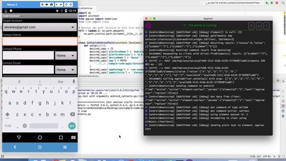286x161 pixels.
Task: Tap the spacebar on the Android keyboard
Action: click(44, 126)
